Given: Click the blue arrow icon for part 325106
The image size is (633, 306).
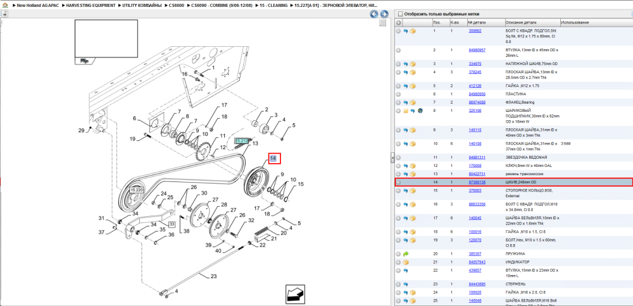Looking at the screenshot, I should point(413,111).
